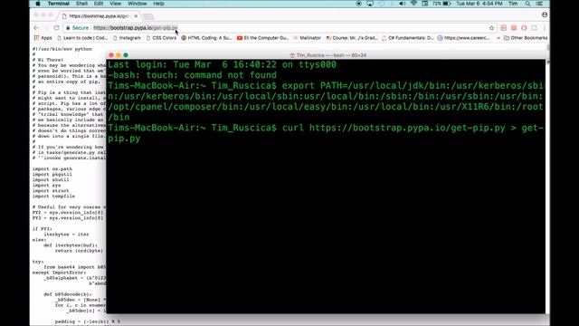
Task: Click the 'touch: command not found' line
Action: [x=192, y=75]
